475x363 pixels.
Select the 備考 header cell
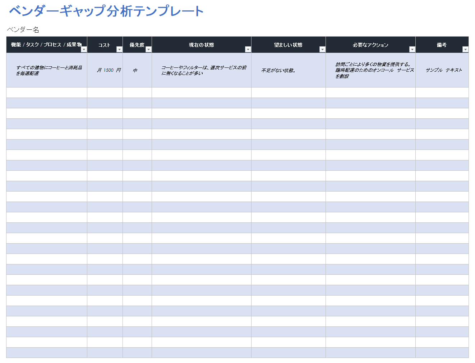[x=442, y=45]
